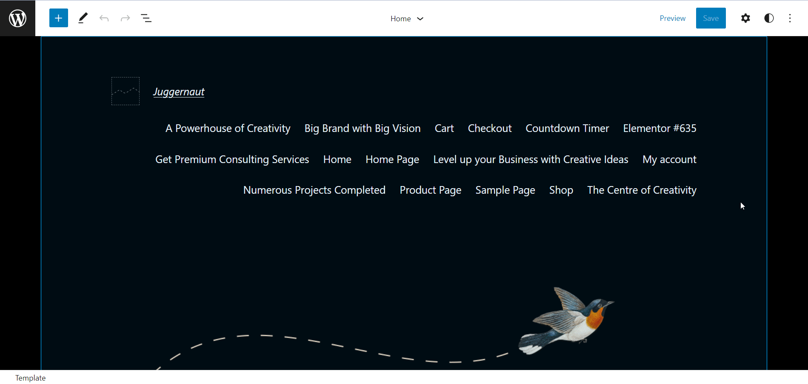This screenshot has width=808, height=384.
Task: Toggle the block inserter plus button
Action: pyautogui.click(x=59, y=18)
